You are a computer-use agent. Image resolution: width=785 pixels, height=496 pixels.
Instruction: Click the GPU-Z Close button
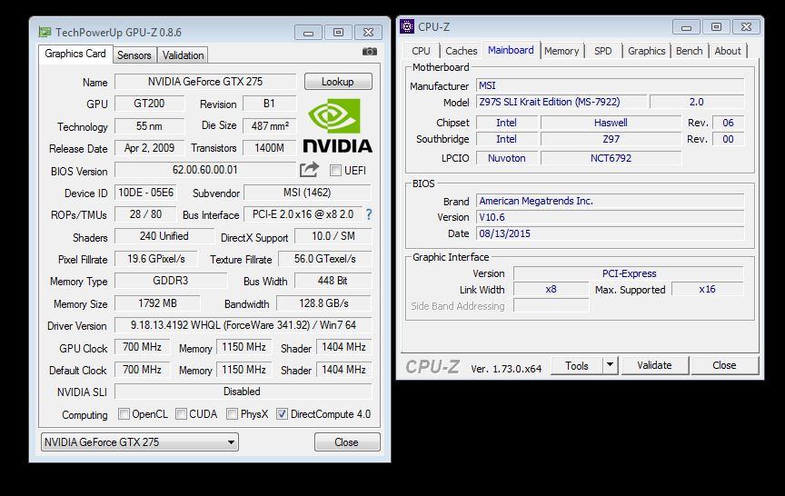point(347,441)
